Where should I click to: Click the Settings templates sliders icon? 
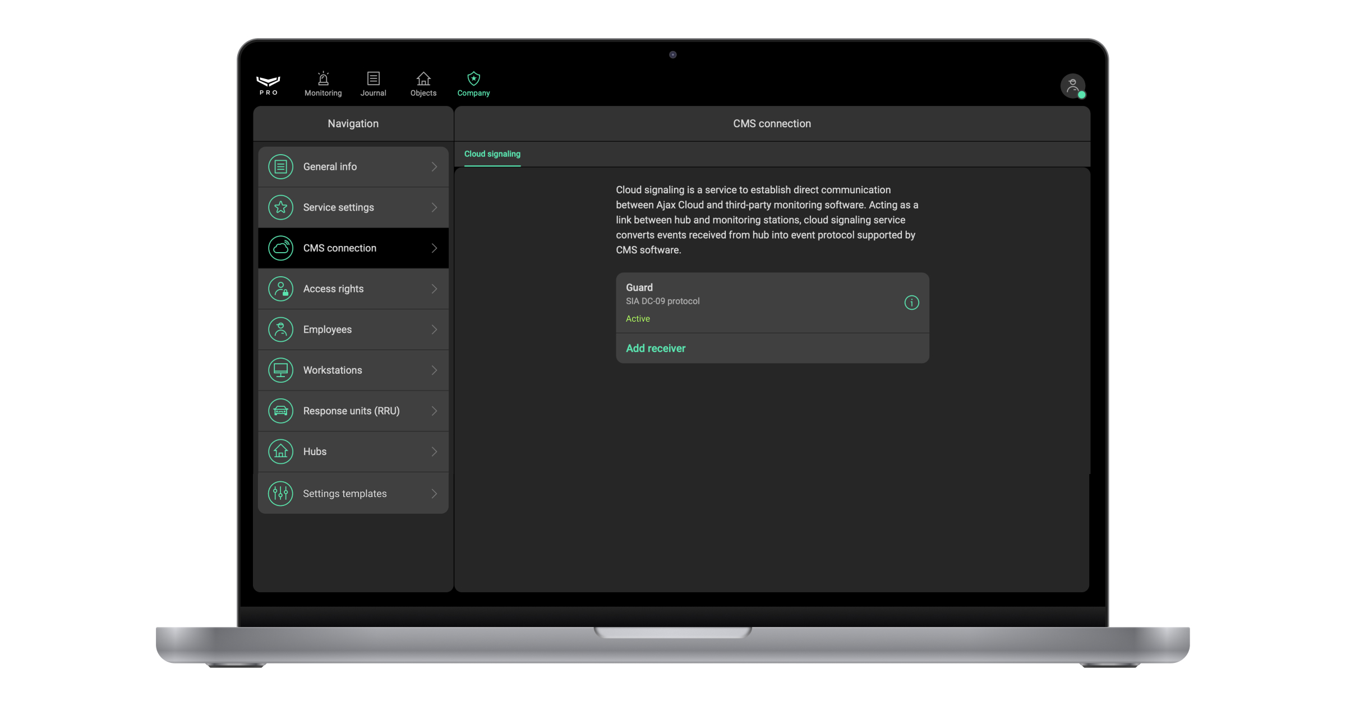pos(281,494)
